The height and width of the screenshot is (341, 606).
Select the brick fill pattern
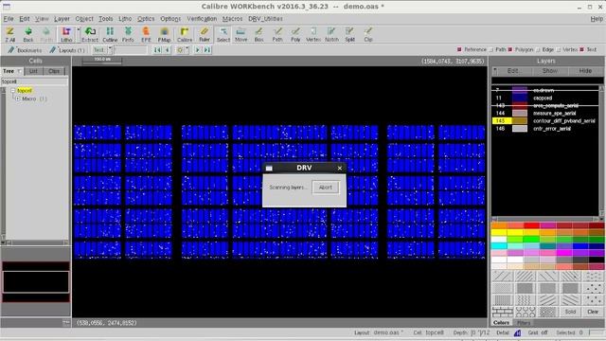point(503,312)
